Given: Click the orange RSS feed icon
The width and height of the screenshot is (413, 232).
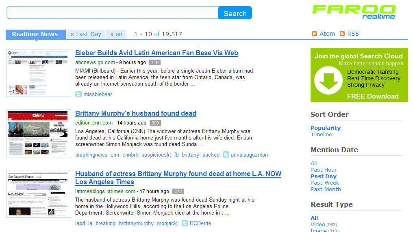Looking at the screenshot, I should 342,34.
